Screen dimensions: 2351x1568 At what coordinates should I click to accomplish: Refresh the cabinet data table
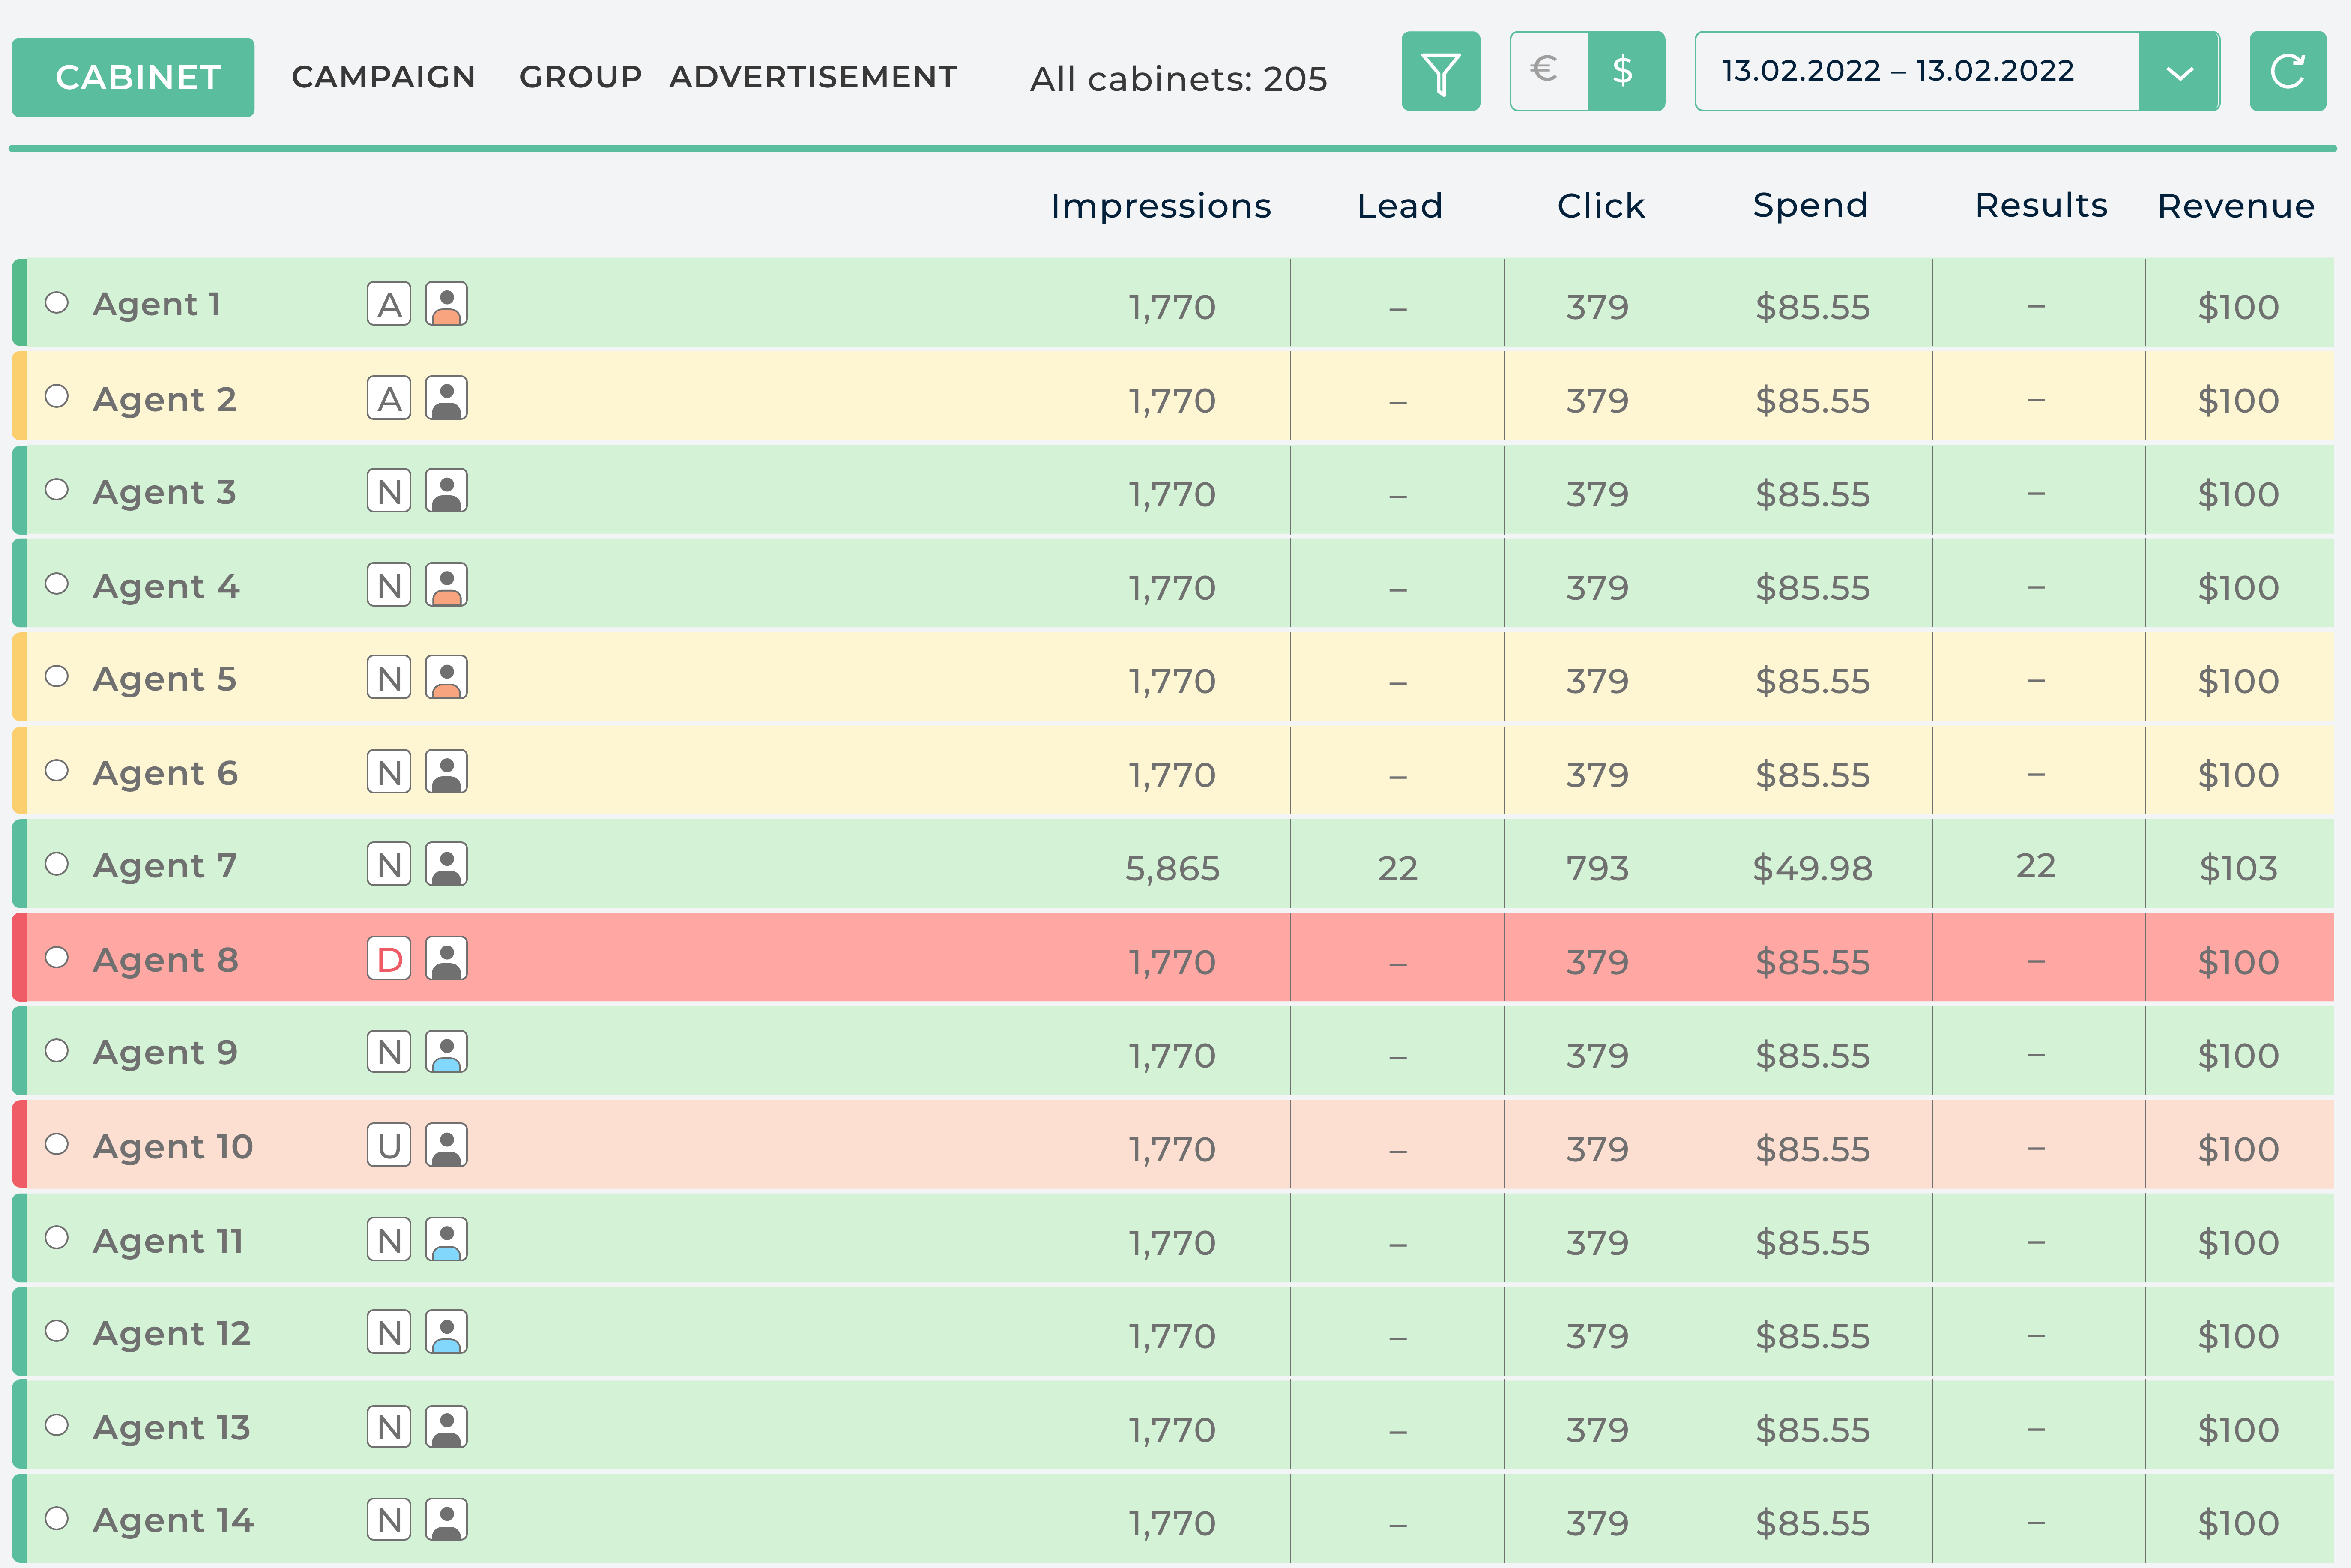(x=2287, y=71)
